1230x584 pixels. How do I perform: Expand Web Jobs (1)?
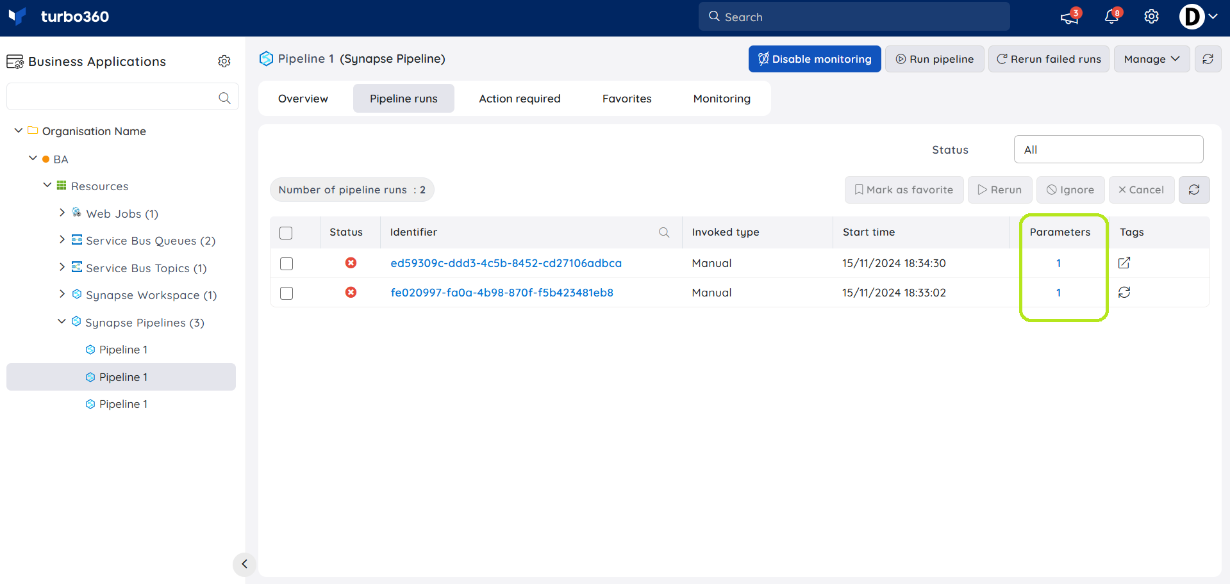coord(62,213)
